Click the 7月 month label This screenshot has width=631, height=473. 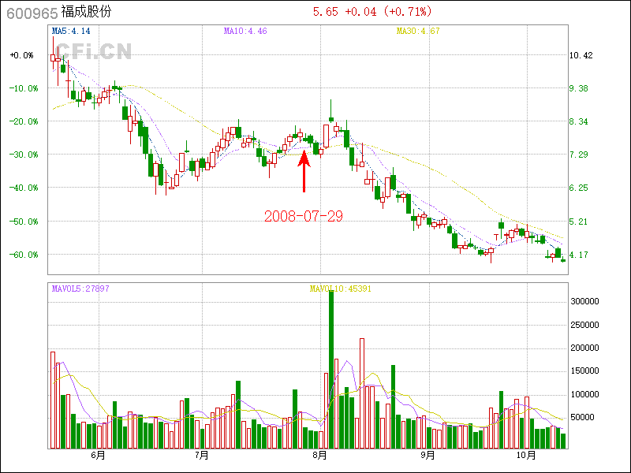(201, 456)
